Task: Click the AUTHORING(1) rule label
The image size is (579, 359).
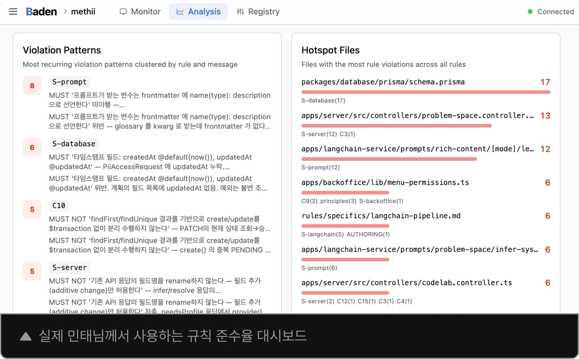Action: [368, 234]
